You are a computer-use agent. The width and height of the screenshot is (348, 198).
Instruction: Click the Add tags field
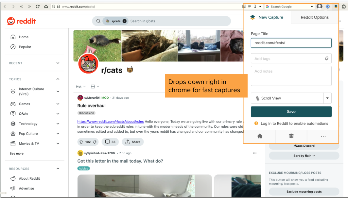point(288,58)
